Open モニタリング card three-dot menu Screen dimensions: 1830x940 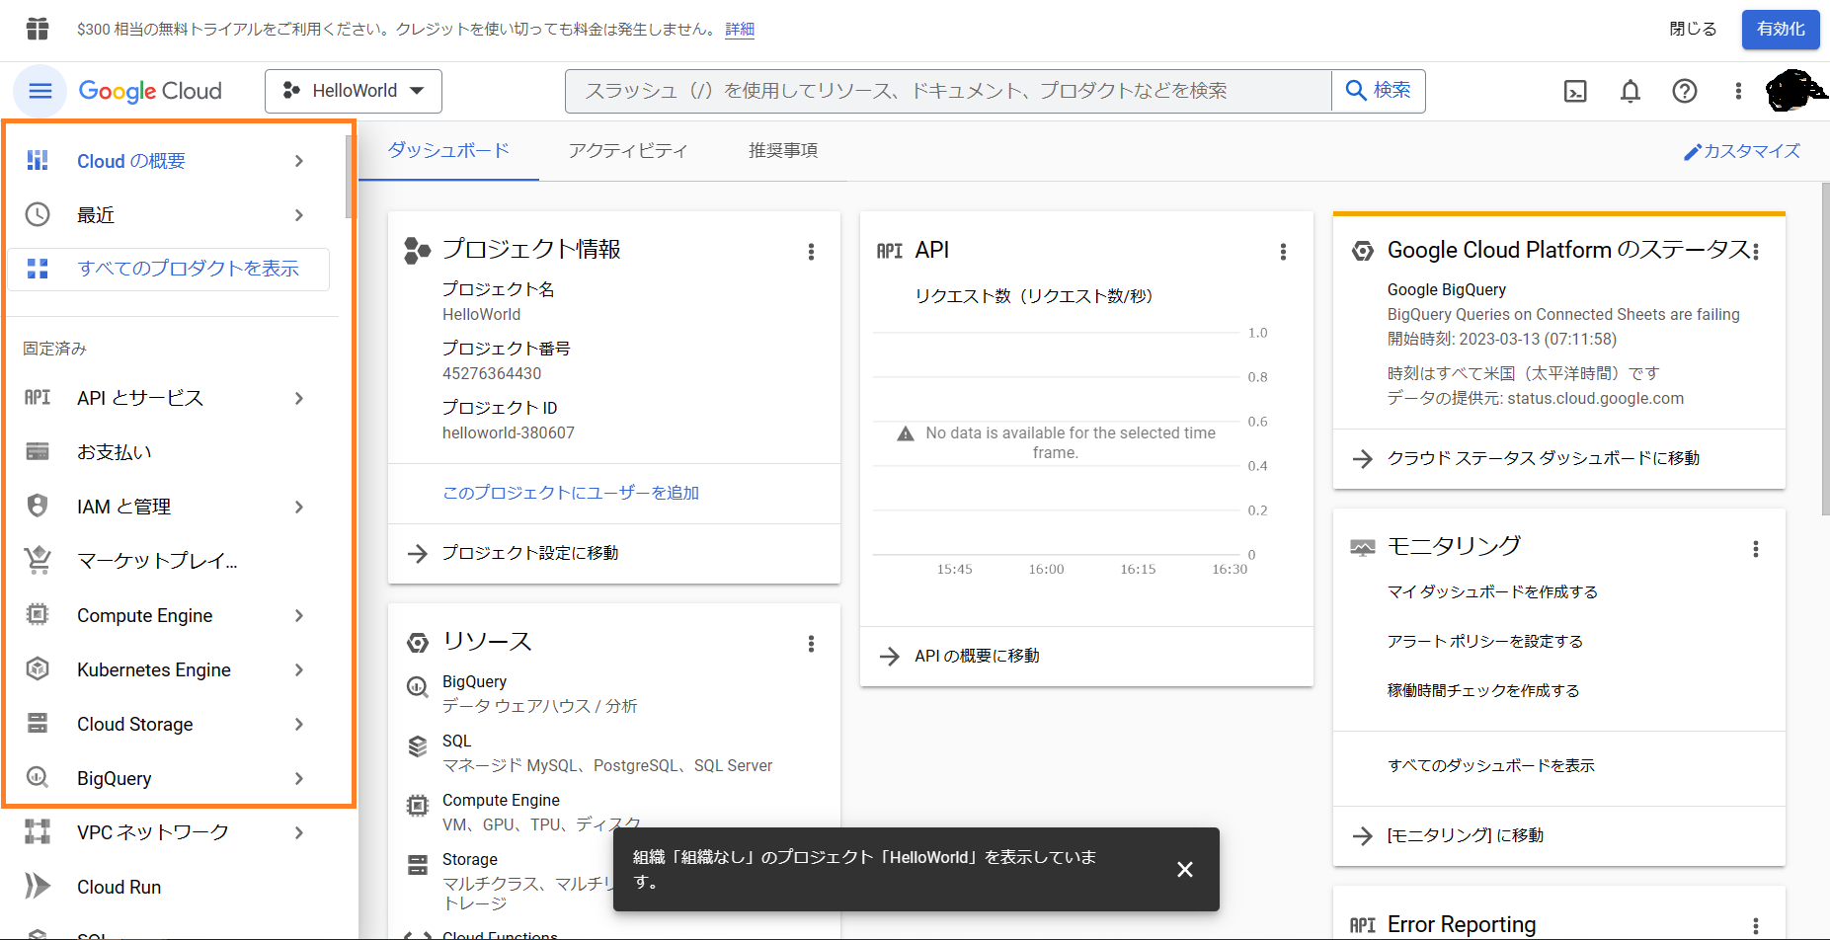1756,549
